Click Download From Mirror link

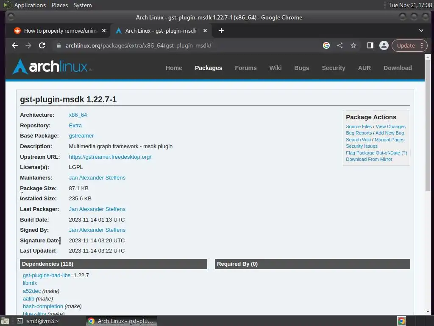pyautogui.click(x=369, y=160)
